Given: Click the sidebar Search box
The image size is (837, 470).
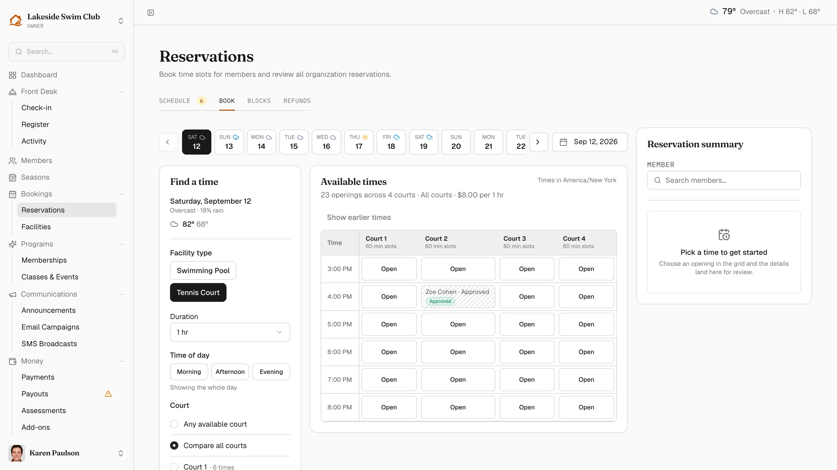Looking at the screenshot, I should pyautogui.click(x=67, y=52).
